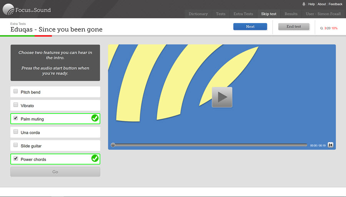Tick the Pitch bend checkbox
This screenshot has height=197, width=346.
pos(16,91)
